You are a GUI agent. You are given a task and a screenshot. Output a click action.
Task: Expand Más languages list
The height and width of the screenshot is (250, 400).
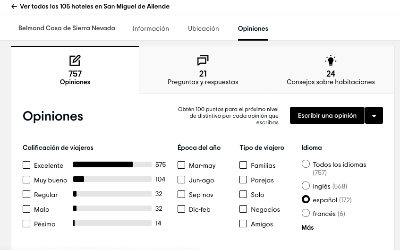point(307,228)
